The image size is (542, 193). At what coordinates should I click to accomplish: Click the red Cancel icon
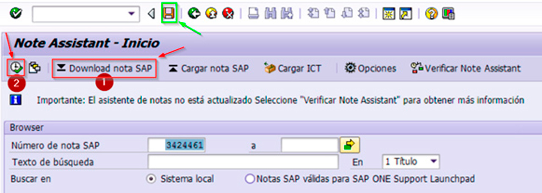pos(228,14)
